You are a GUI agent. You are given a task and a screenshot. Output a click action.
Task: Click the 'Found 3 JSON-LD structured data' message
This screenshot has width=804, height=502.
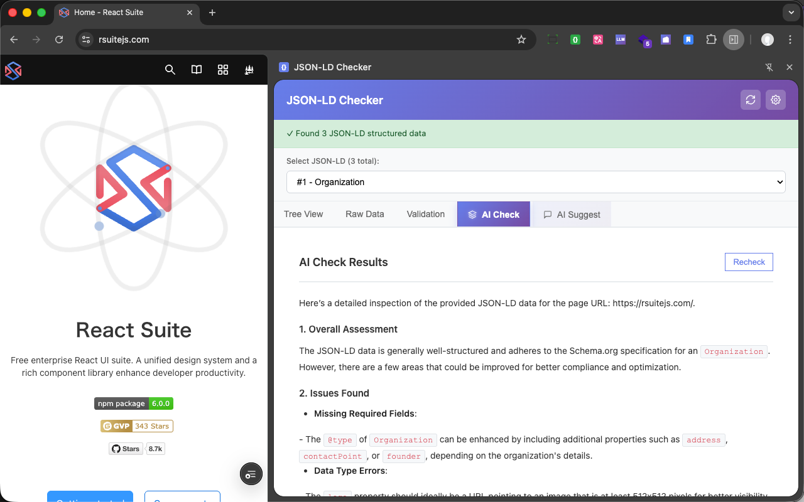(356, 133)
